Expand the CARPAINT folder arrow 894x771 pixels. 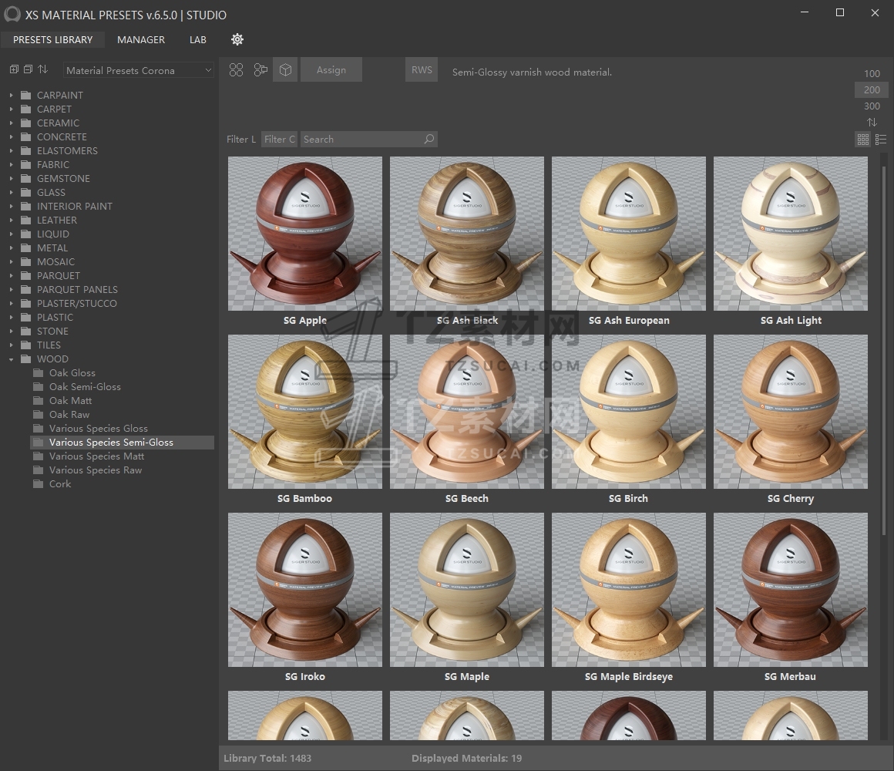point(11,96)
